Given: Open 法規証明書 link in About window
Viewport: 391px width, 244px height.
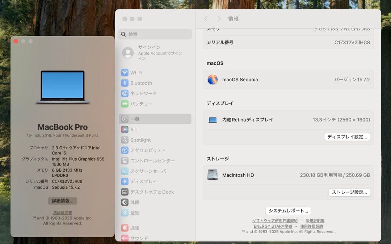Looking at the screenshot, I should (x=63, y=213).
